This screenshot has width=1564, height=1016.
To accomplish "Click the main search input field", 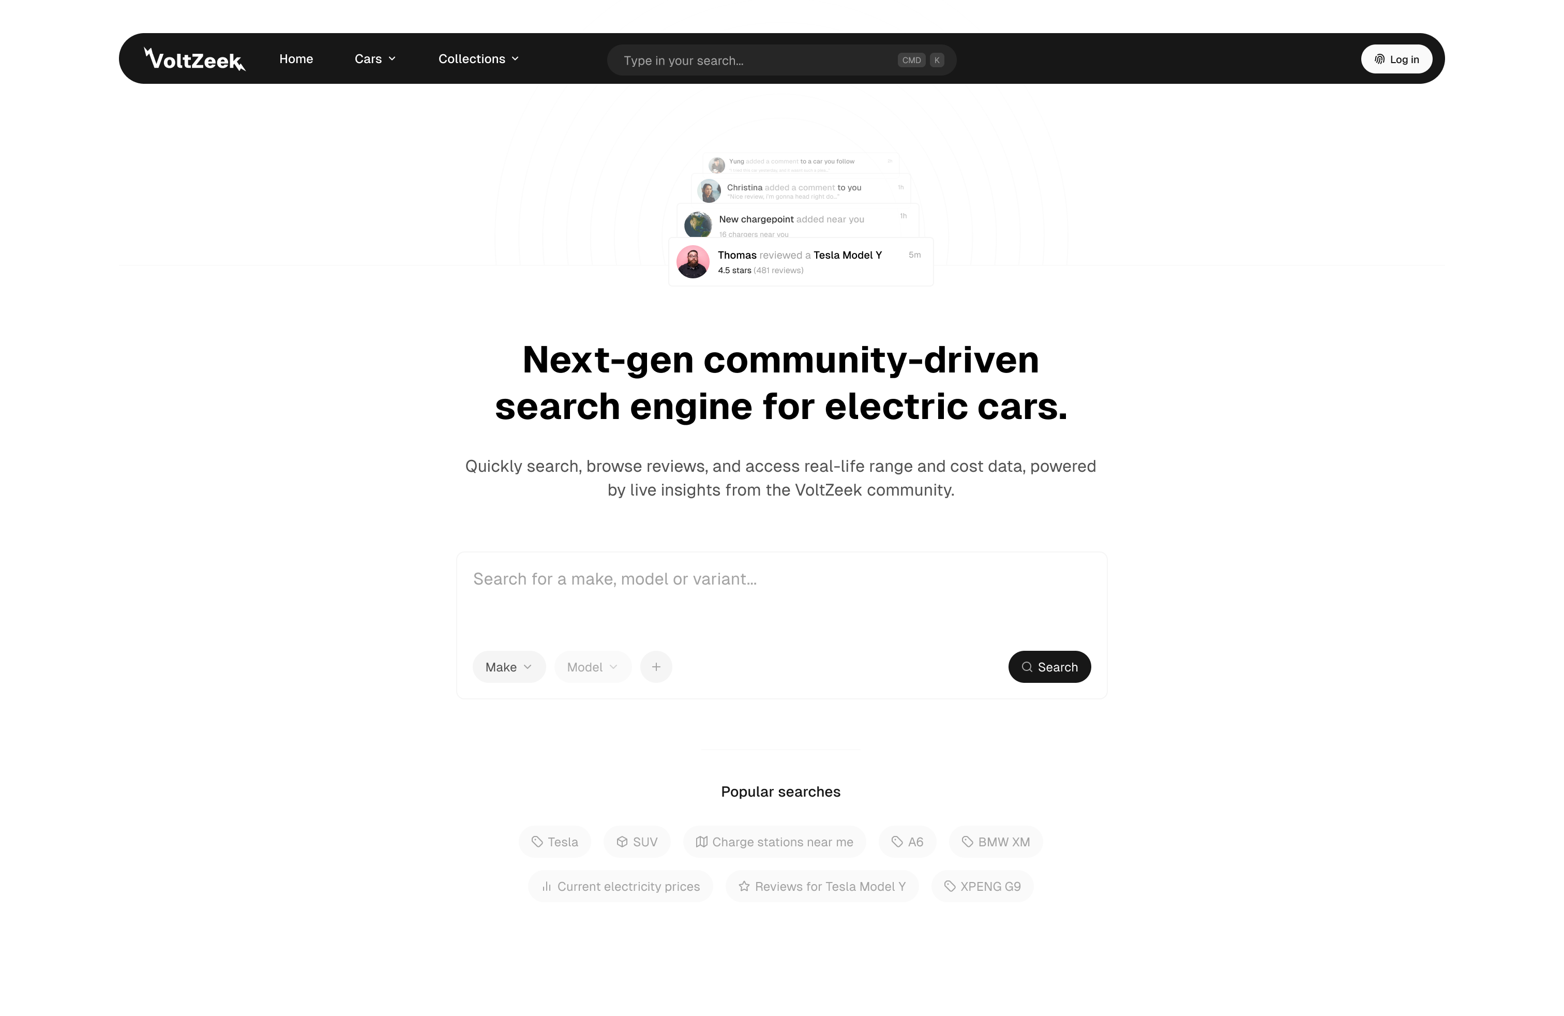I will tap(781, 579).
